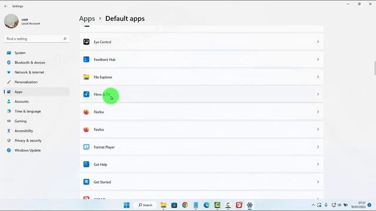Open the blue notification badge in tray
This screenshot has height=211, width=376.
pyautogui.click(x=370, y=205)
